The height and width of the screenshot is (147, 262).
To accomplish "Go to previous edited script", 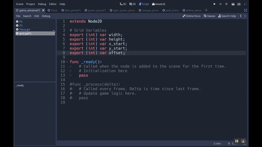I will click(x=241, y=16).
